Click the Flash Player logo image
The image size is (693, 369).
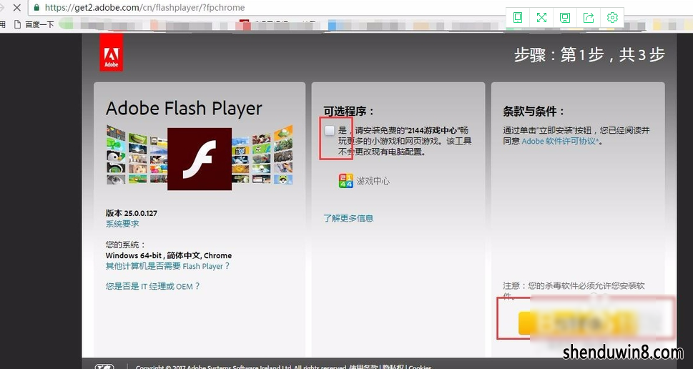tap(200, 159)
